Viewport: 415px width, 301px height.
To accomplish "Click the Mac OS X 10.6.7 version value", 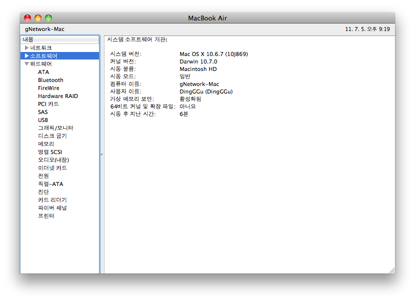I will coord(213,54).
